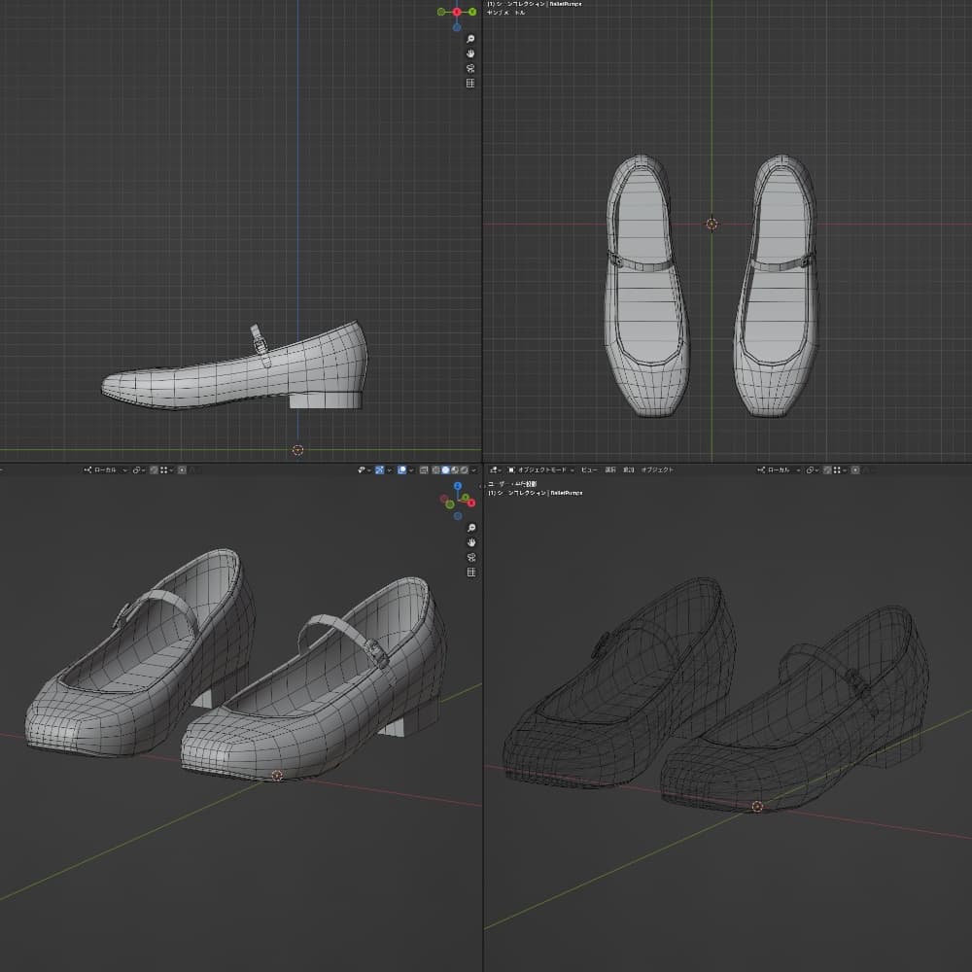
Task: Click the zoom magnifier icon in top-left viewport
Action: (x=470, y=38)
